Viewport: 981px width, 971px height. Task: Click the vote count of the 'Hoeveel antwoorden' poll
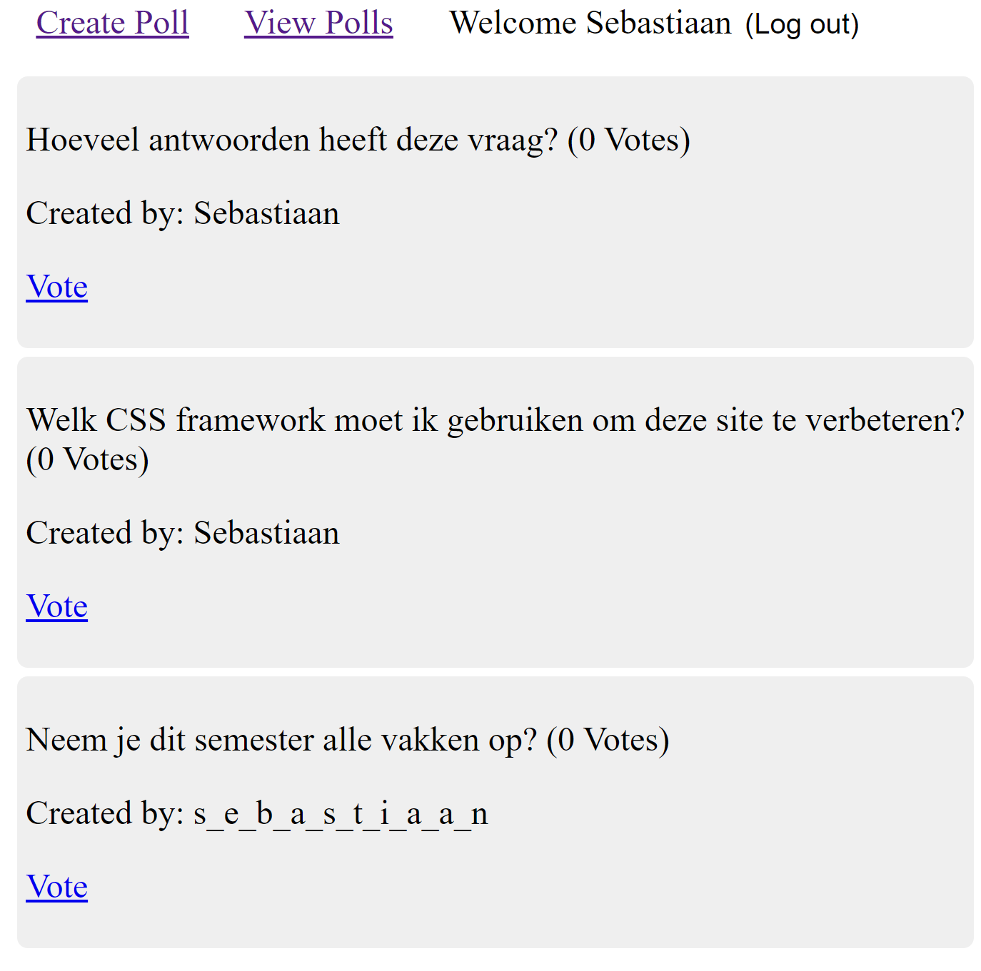pos(628,140)
